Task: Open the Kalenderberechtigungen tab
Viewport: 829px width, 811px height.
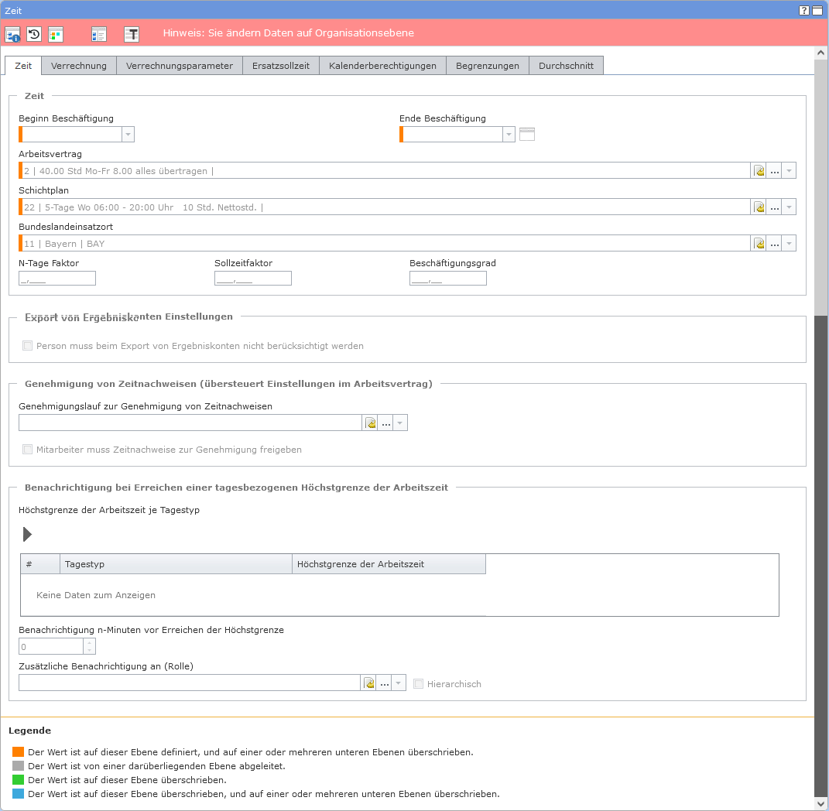Action: coord(382,66)
